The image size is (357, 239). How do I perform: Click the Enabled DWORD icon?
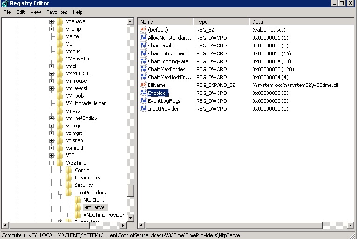144,93
